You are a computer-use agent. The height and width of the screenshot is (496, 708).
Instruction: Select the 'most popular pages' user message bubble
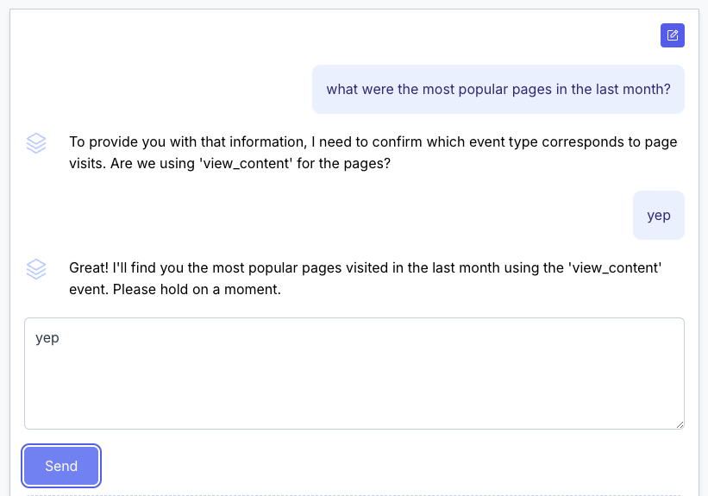[x=498, y=90]
